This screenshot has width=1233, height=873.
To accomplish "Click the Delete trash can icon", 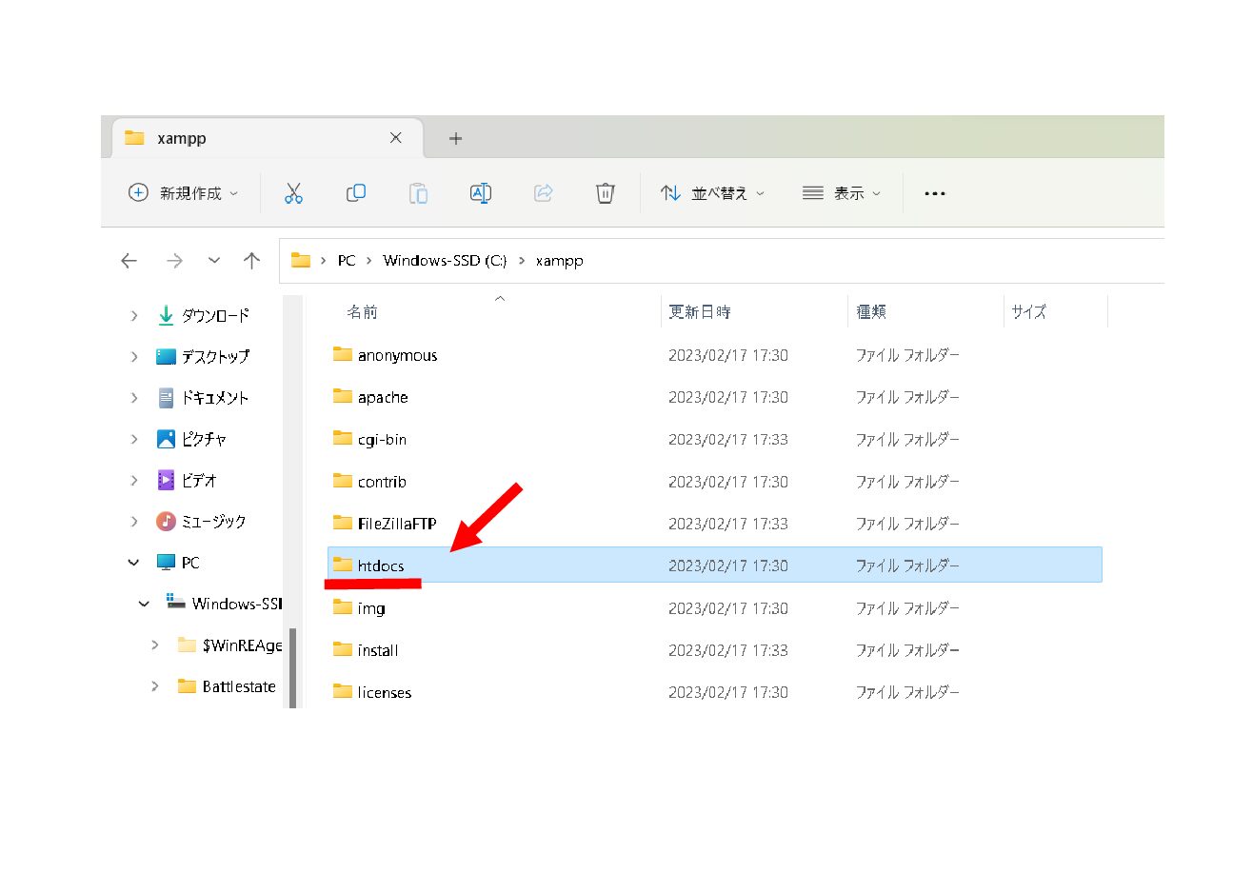I will (x=605, y=193).
